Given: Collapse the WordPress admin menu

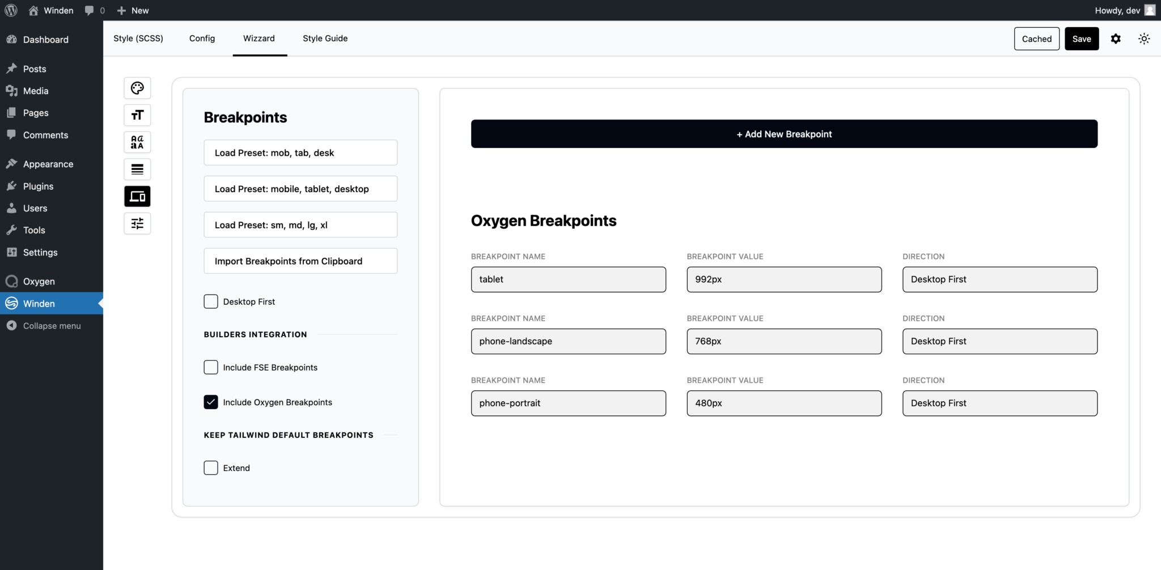Looking at the screenshot, I should (x=52, y=326).
